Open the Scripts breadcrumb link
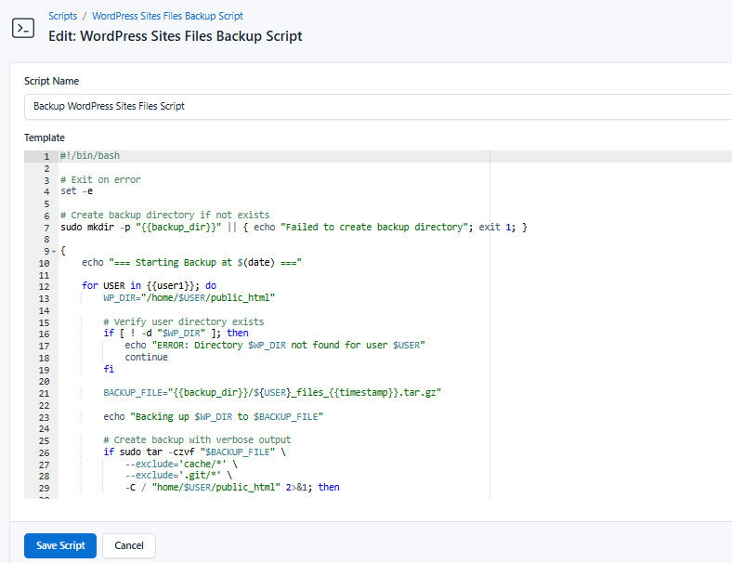This screenshot has height=563, width=732. [62, 16]
